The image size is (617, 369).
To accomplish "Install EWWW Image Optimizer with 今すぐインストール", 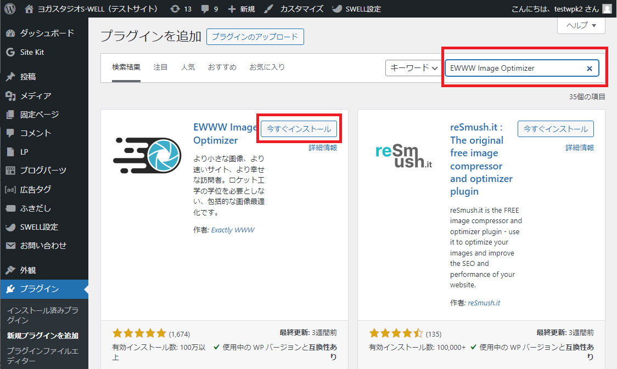I will pyautogui.click(x=299, y=129).
